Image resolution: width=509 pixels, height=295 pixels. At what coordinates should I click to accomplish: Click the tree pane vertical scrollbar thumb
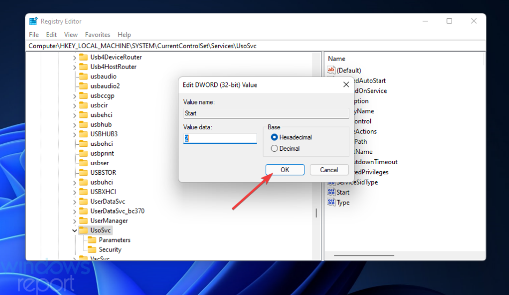pyautogui.click(x=316, y=213)
